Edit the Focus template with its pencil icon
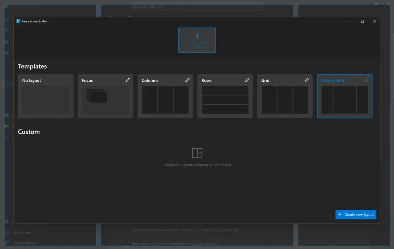The height and width of the screenshot is (249, 394). [x=128, y=80]
